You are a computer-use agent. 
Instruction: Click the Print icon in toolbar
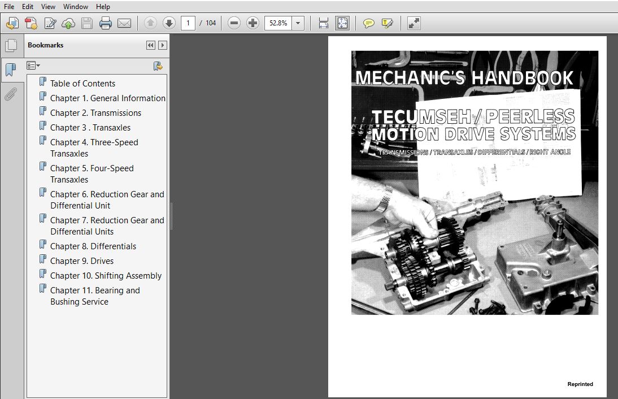point(105,23)
